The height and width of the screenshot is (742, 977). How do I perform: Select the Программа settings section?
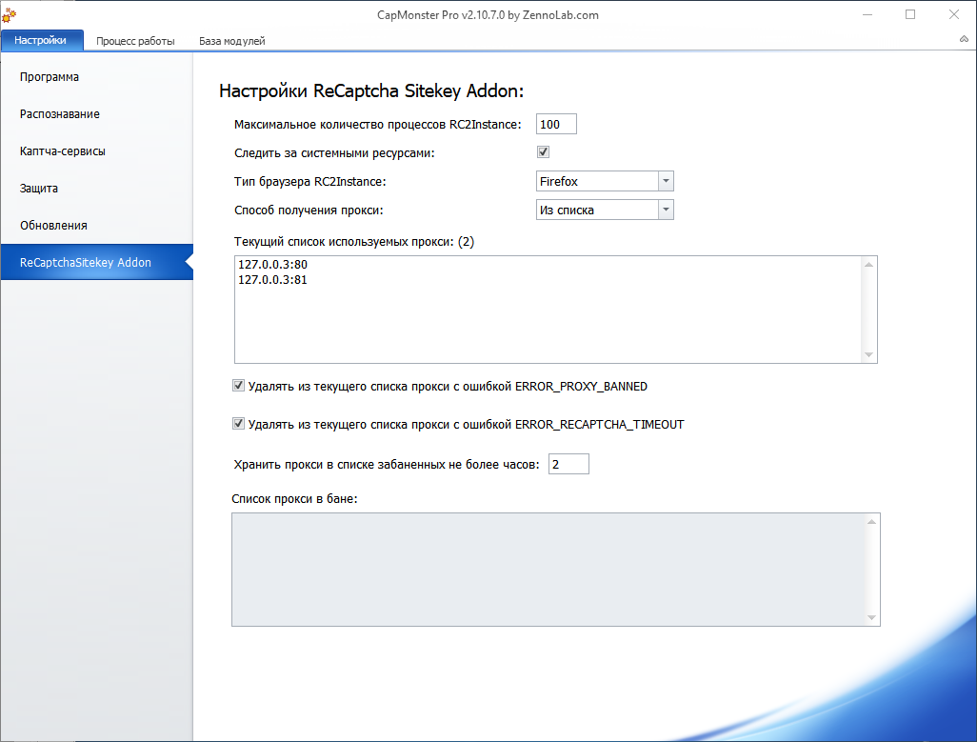(x=50, y=76)
